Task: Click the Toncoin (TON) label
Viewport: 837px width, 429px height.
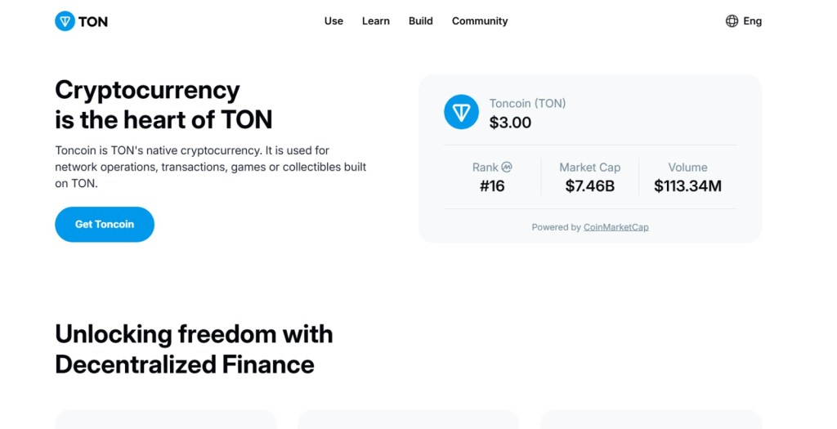Action: [527, 103]
